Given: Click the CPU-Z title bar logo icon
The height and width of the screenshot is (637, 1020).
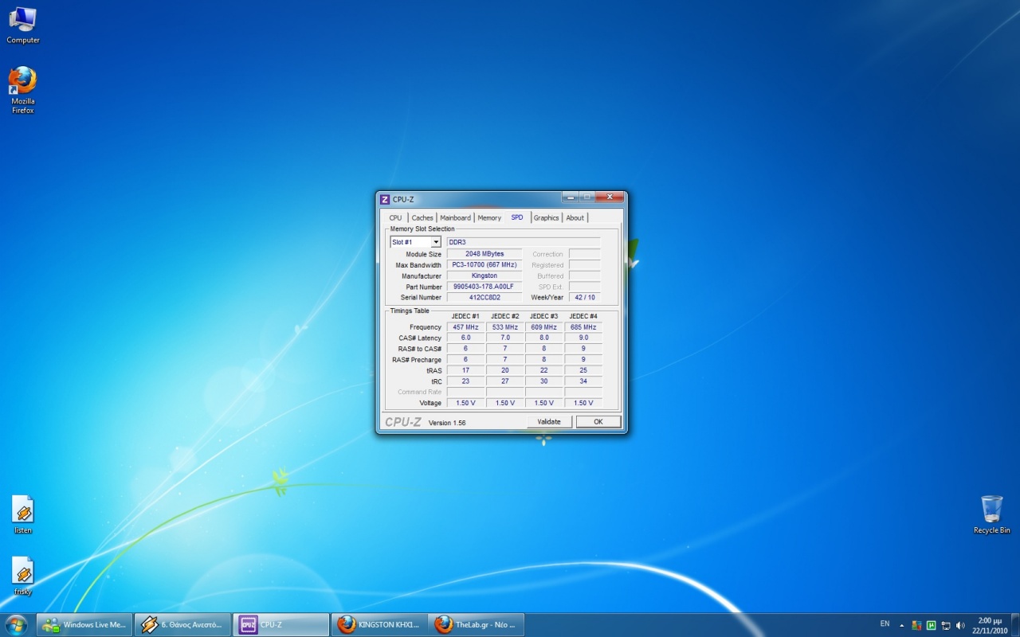Looking at the screenshot, I should [385, 199].
